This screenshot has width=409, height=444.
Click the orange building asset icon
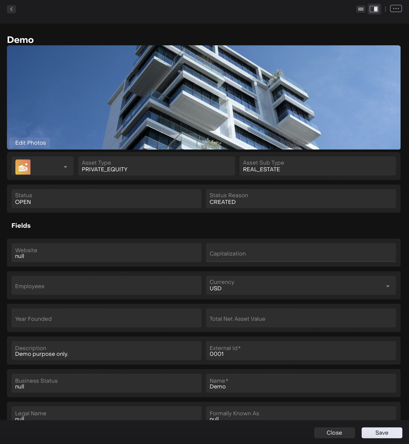pos(23,167)
